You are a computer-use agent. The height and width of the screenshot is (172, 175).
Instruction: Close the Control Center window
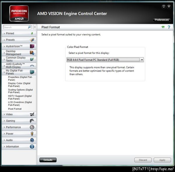169,7
